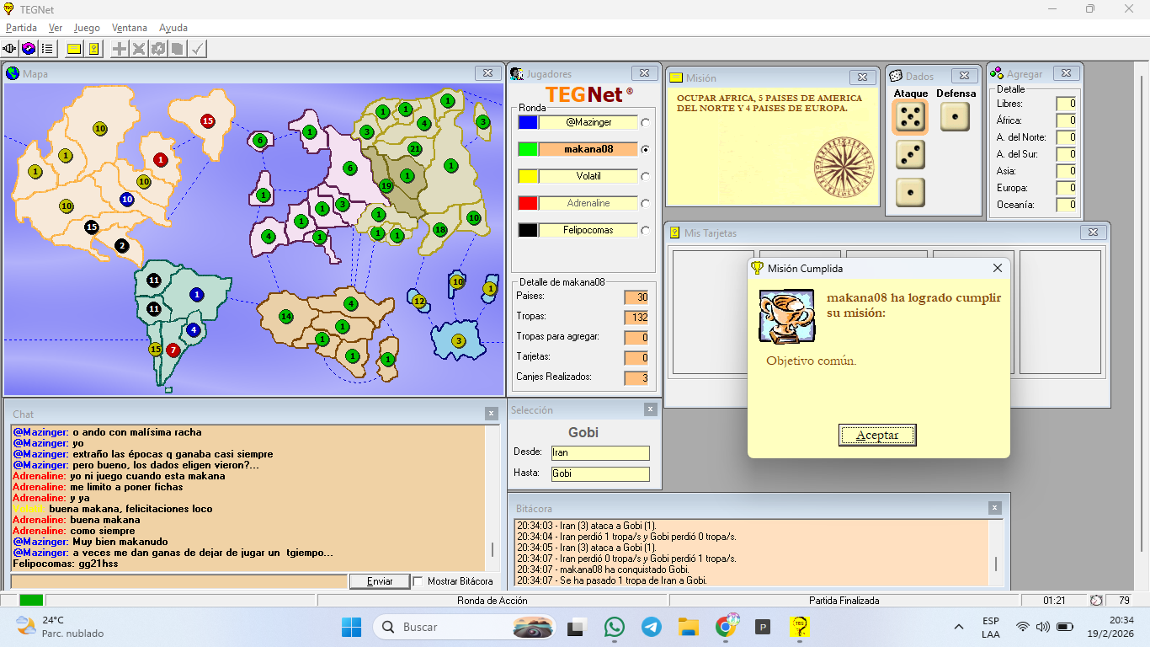
Task: Select the Volatil player radio button
Action: click(645, 177)
